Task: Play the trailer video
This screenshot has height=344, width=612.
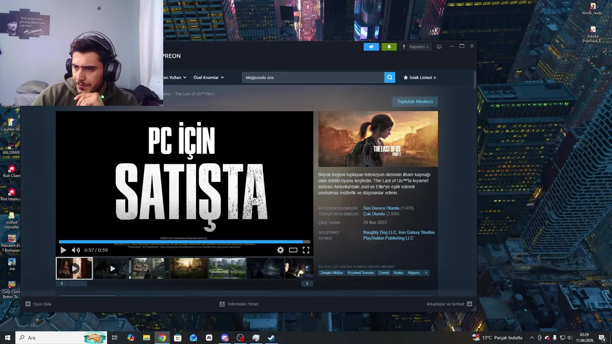Action: [63, 250]
